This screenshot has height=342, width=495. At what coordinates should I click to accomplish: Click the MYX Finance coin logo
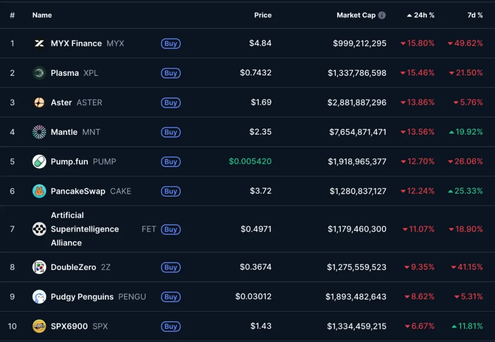[40, 43]
